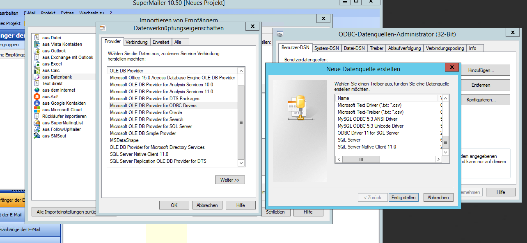Select the Benutzer-DSN tab
This screenshot has width=527, height=243.
295,47
